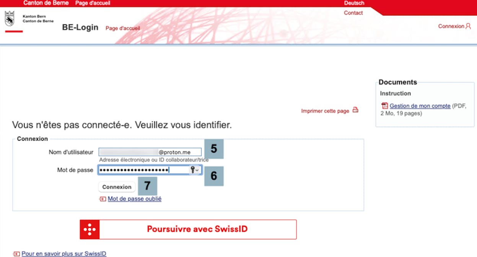The width and height of the screenshot is (477, 257).
Task: Click the person icon beside top-right Connexion
Action: click(469, 26)
